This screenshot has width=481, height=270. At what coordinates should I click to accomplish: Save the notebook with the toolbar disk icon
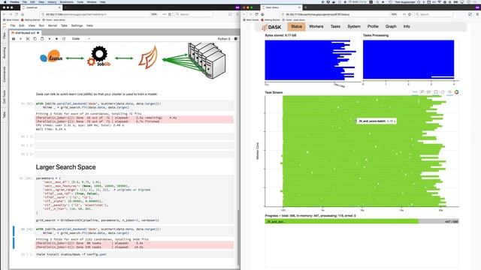(14, 39)
